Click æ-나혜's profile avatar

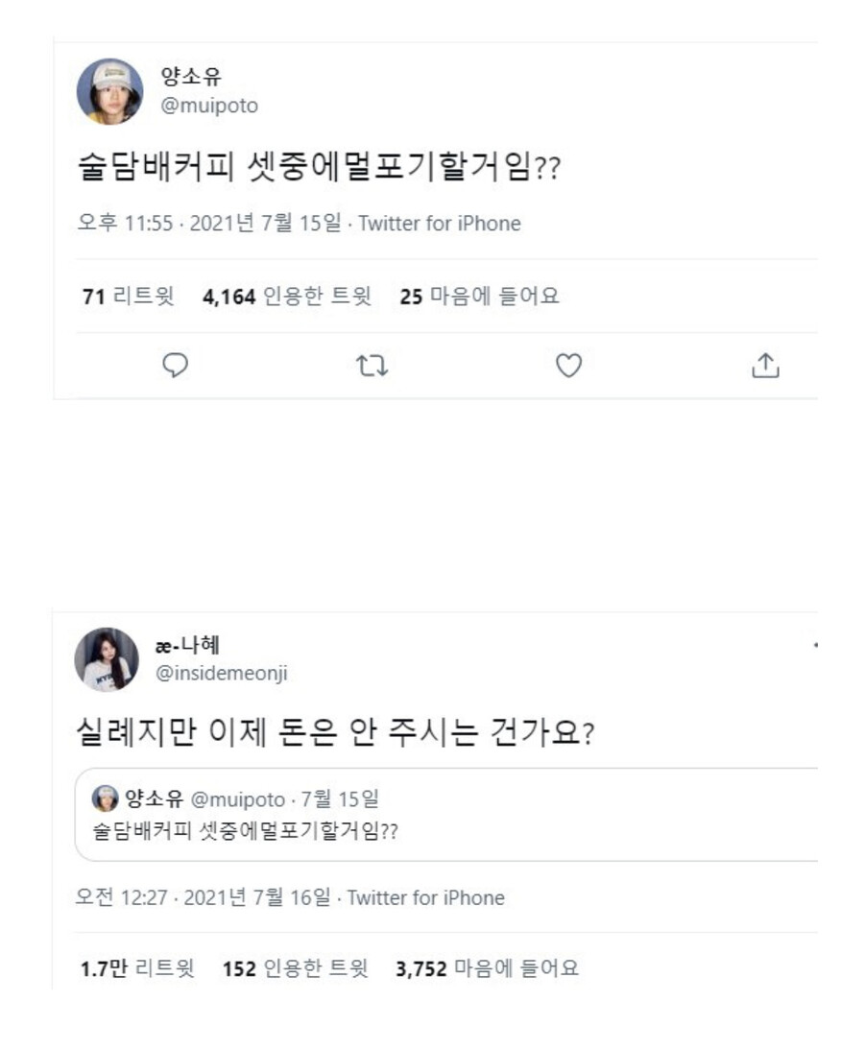pos(107,660)
